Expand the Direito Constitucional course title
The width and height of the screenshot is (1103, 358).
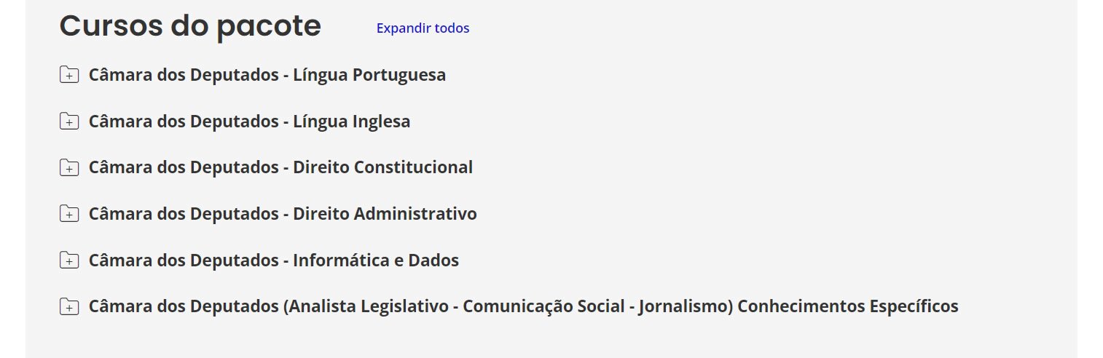(x=280, y=167)
